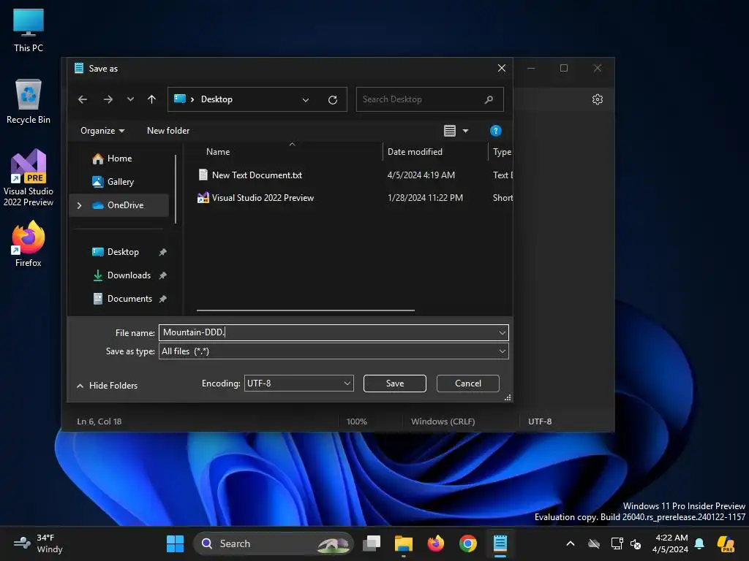749x561 pixels.
Task: Open the Windows Start menu
Action: pos(175,543)
